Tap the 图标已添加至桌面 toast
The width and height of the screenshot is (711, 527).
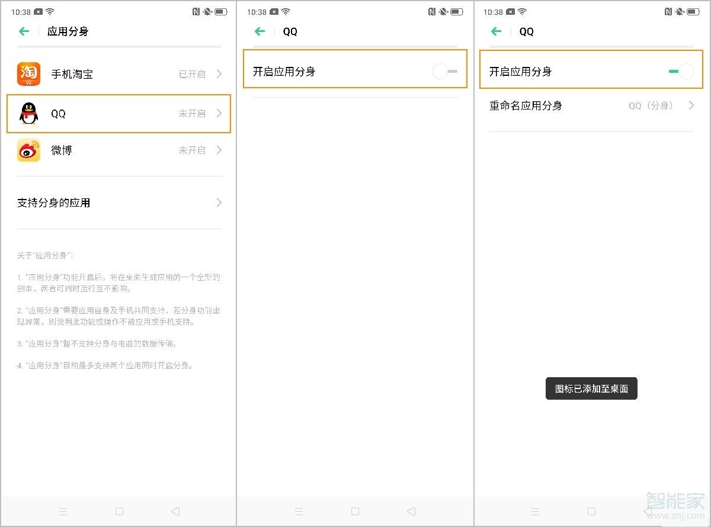tap(591, 388)
